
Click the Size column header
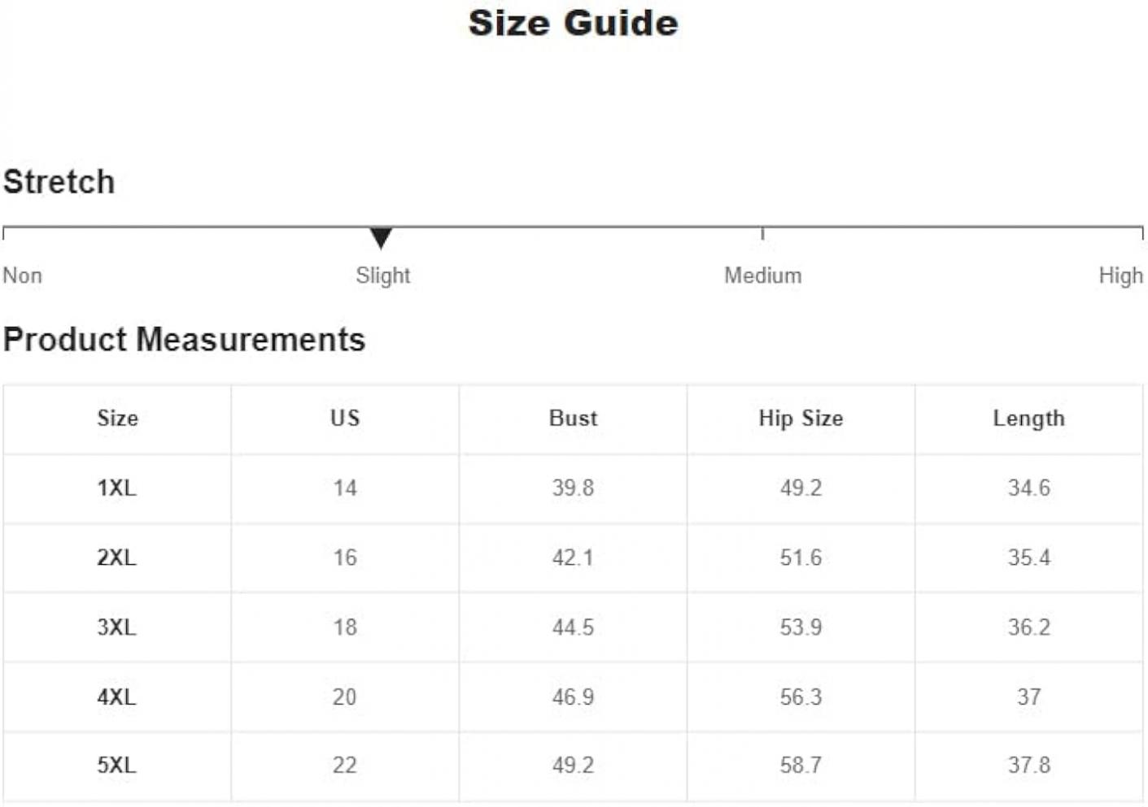pyautogui.click(x=117, y=419)
